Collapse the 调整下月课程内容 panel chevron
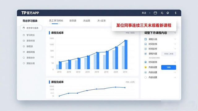 tap(175, 33)
